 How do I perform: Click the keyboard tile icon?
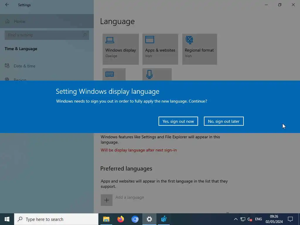click(x=110, y=74)
